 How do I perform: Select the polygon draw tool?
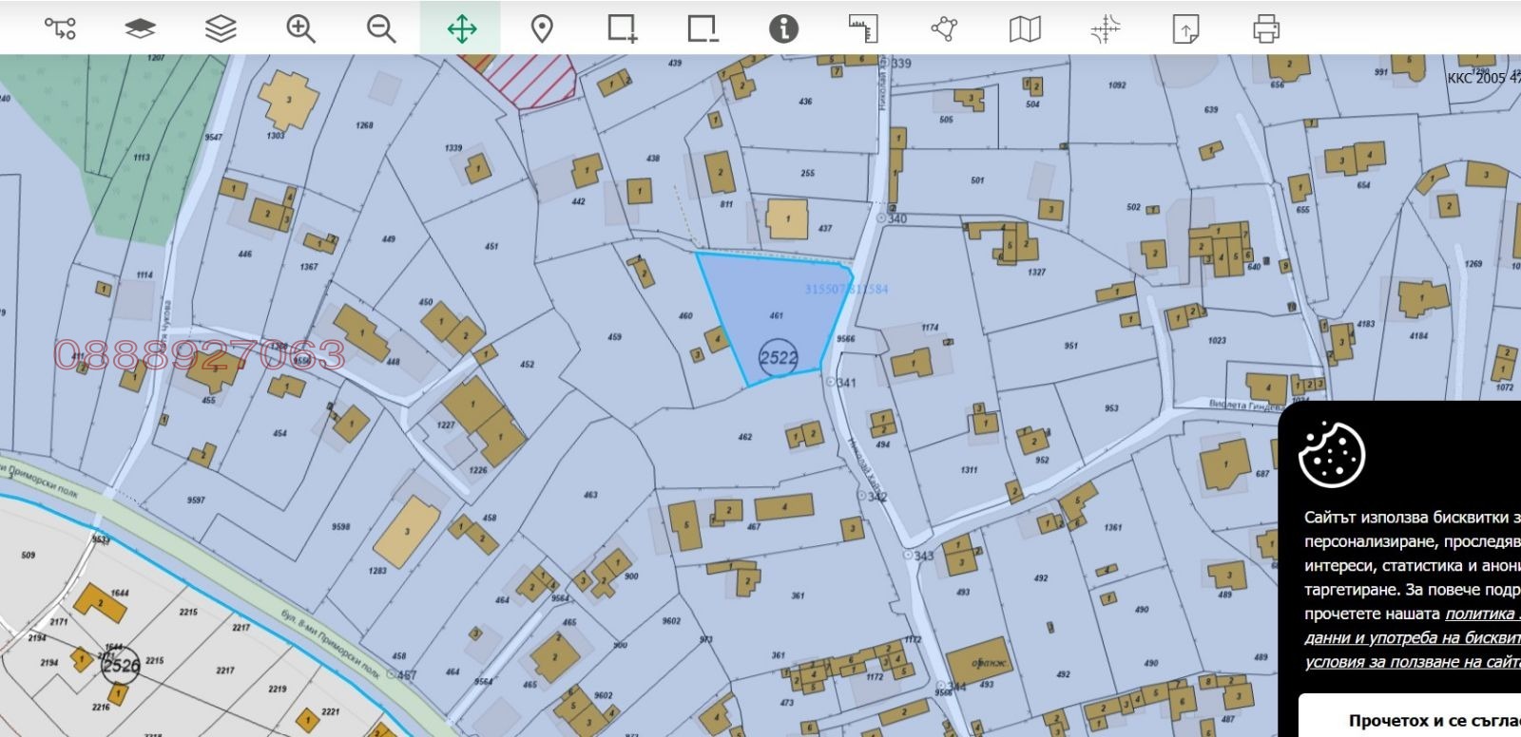pos(944,28)
